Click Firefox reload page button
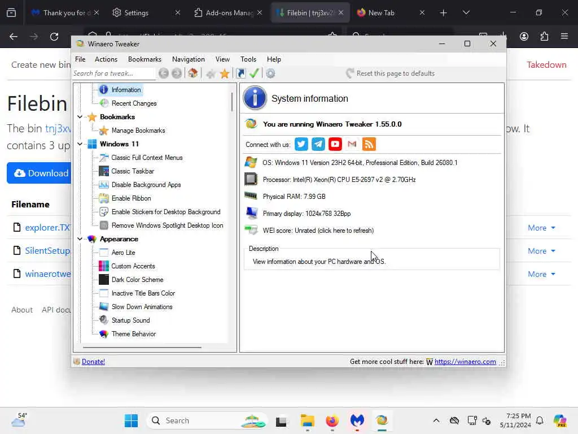Screen dimensions: 578x434 coord(54,37)
